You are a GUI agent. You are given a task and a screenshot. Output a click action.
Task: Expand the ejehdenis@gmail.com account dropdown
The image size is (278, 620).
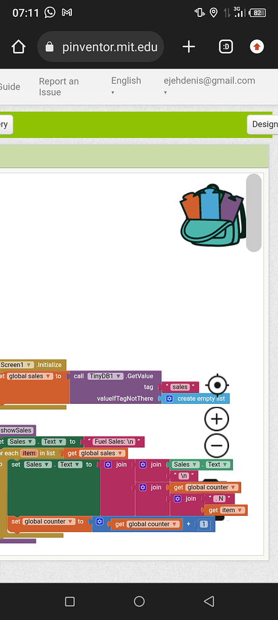click(x=209, y=85)
